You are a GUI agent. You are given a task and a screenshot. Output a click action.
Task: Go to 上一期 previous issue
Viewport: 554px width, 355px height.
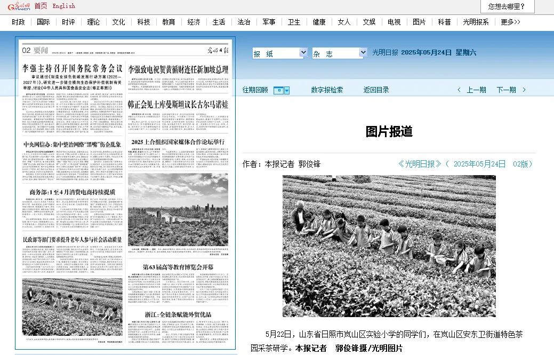tap(476, 90)
